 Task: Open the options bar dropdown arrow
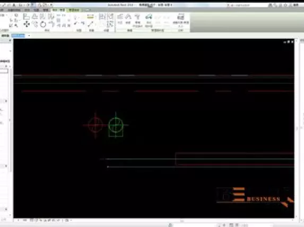(29, 36)
